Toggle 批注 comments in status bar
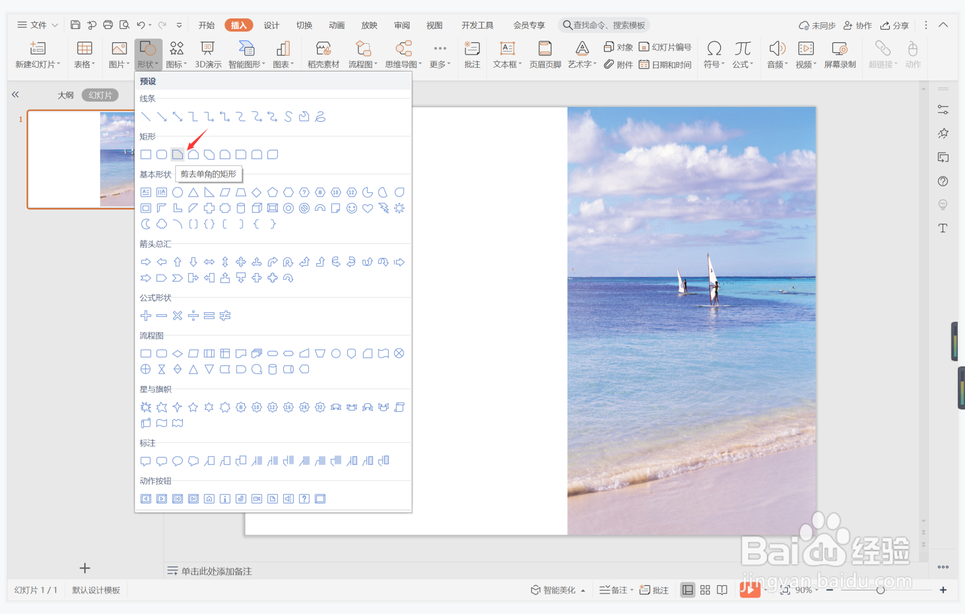The image size is (965, 614). (x=654, y=590)
